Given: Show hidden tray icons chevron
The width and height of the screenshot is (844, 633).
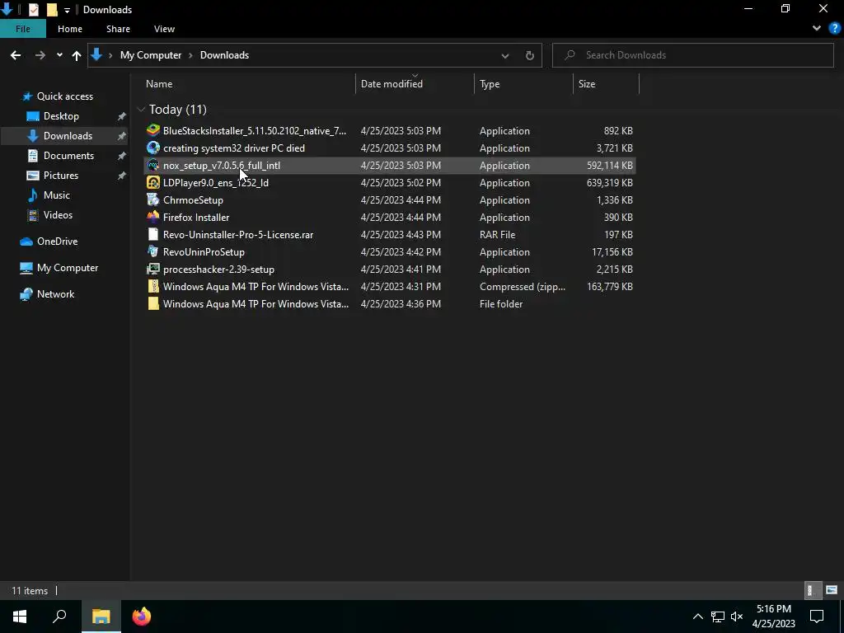Looking at the screenshot, I should point(697,617).
